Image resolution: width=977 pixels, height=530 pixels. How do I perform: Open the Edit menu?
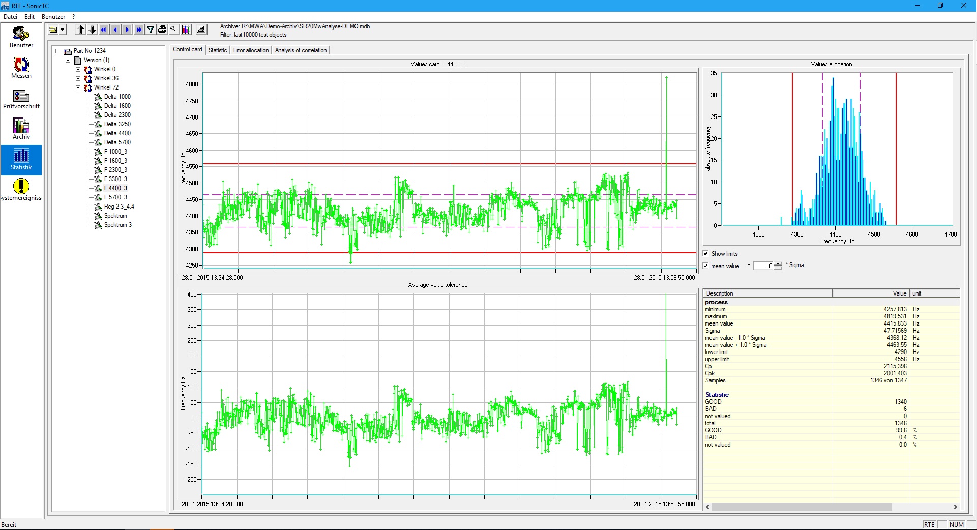point(29,16)
